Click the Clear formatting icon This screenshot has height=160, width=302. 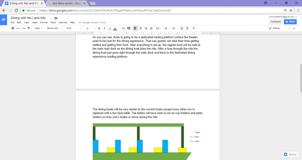tap(194, 28)
